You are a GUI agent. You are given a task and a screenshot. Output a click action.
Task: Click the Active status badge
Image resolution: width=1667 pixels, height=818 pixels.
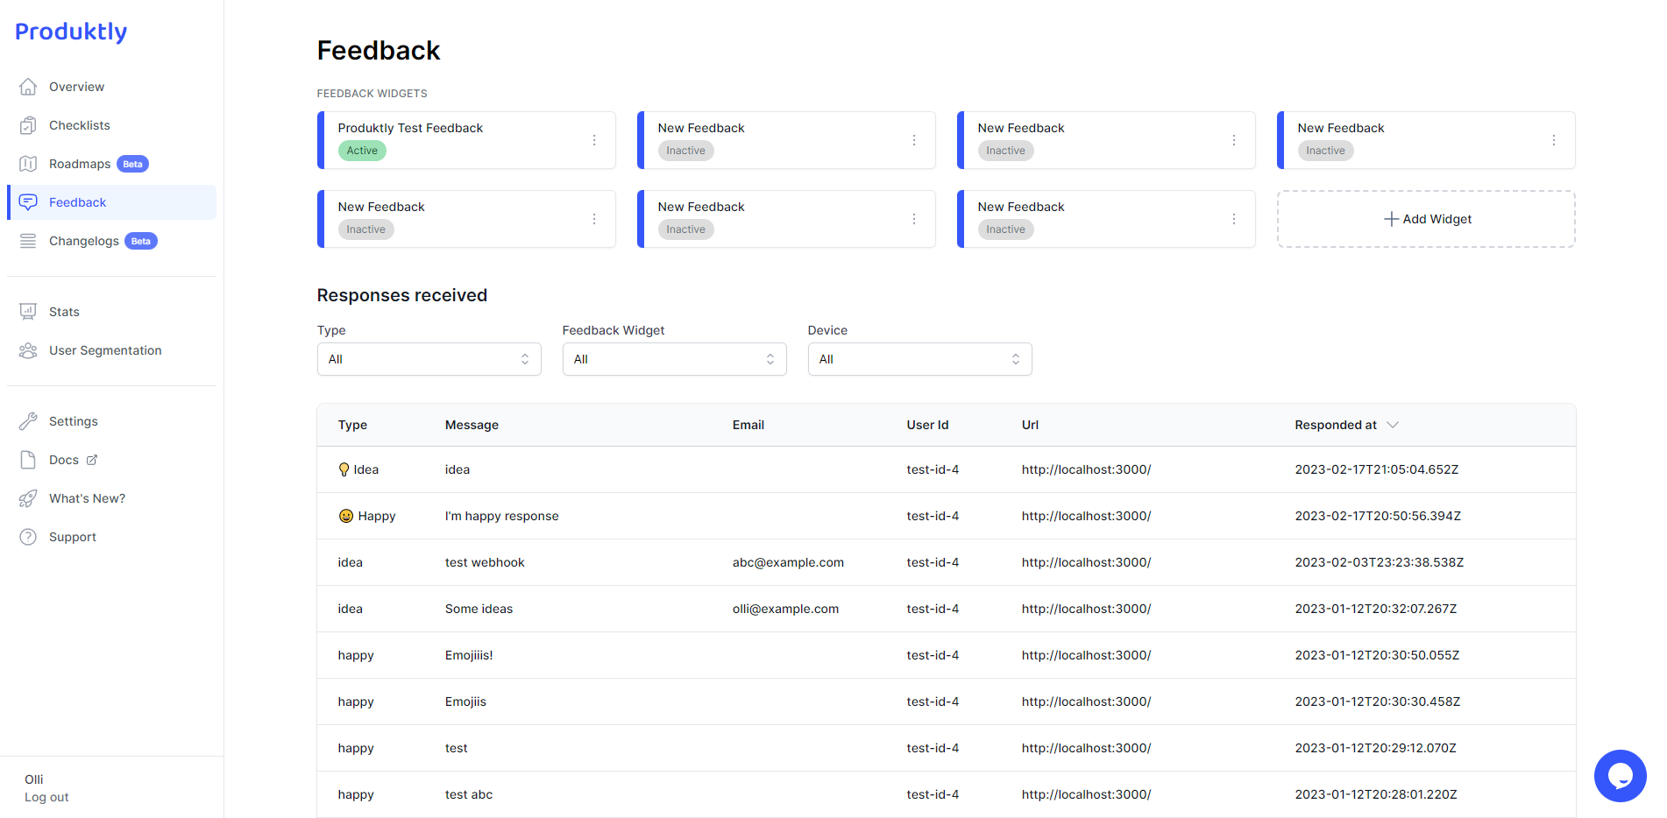pyautogui.click(x=362, y=151)
